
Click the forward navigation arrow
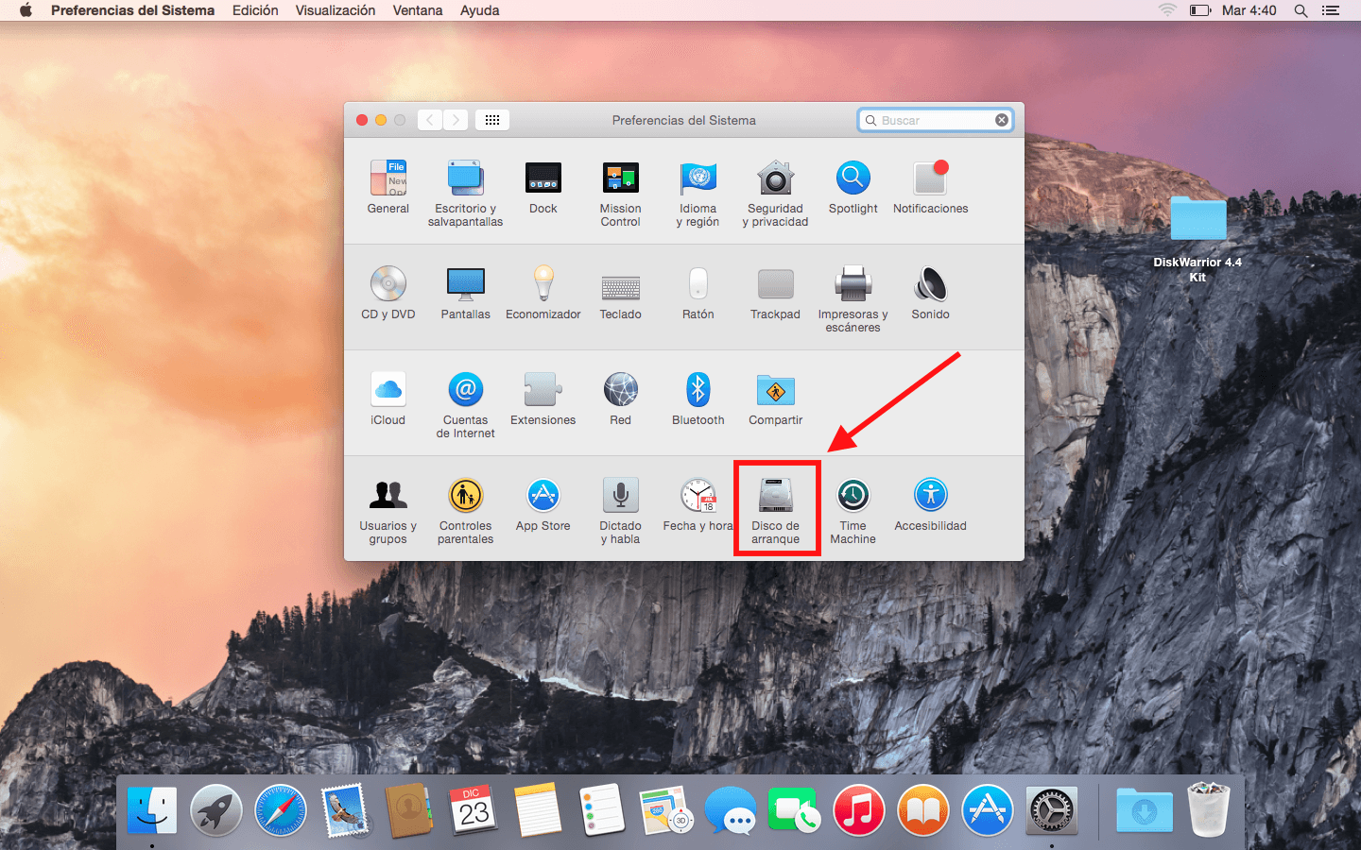click(x=456, y=120)
